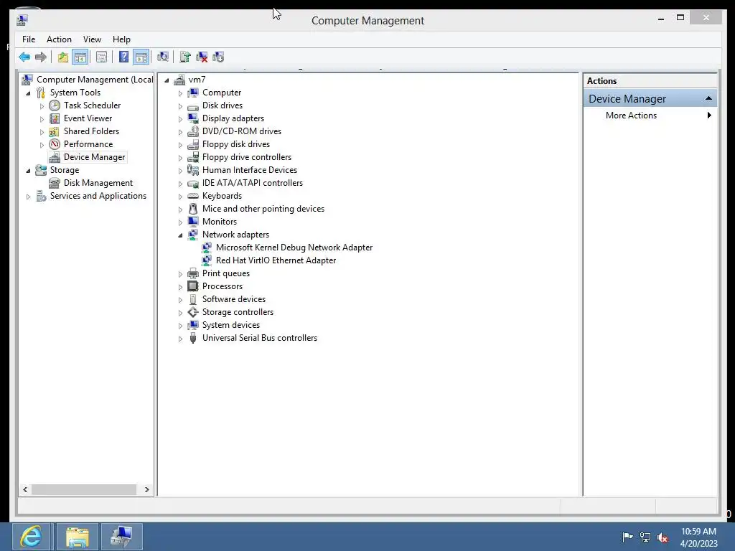
Task: Select Computer Management (Local) root node
Action: tap(95, 80)
